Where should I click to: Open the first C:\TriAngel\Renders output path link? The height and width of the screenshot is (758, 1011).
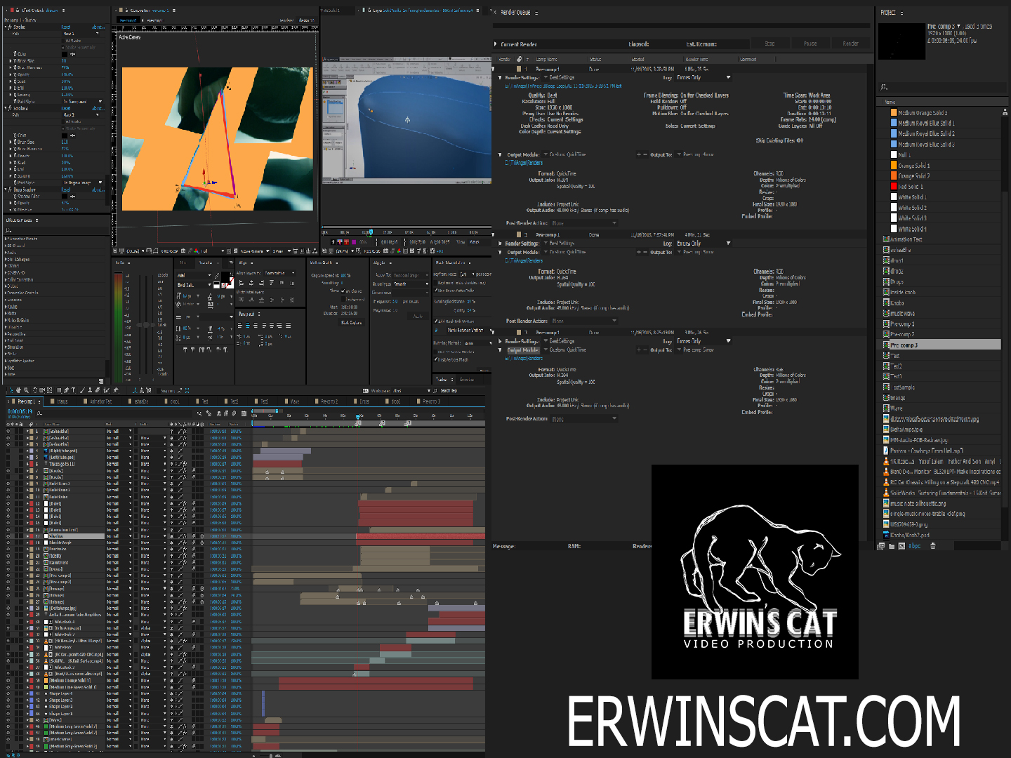[524, 163]
